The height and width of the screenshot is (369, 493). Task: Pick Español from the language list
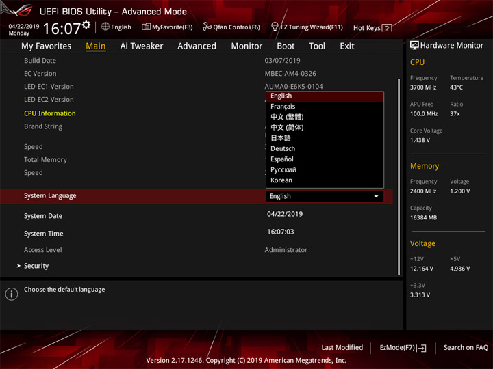(x=325, y=159)
